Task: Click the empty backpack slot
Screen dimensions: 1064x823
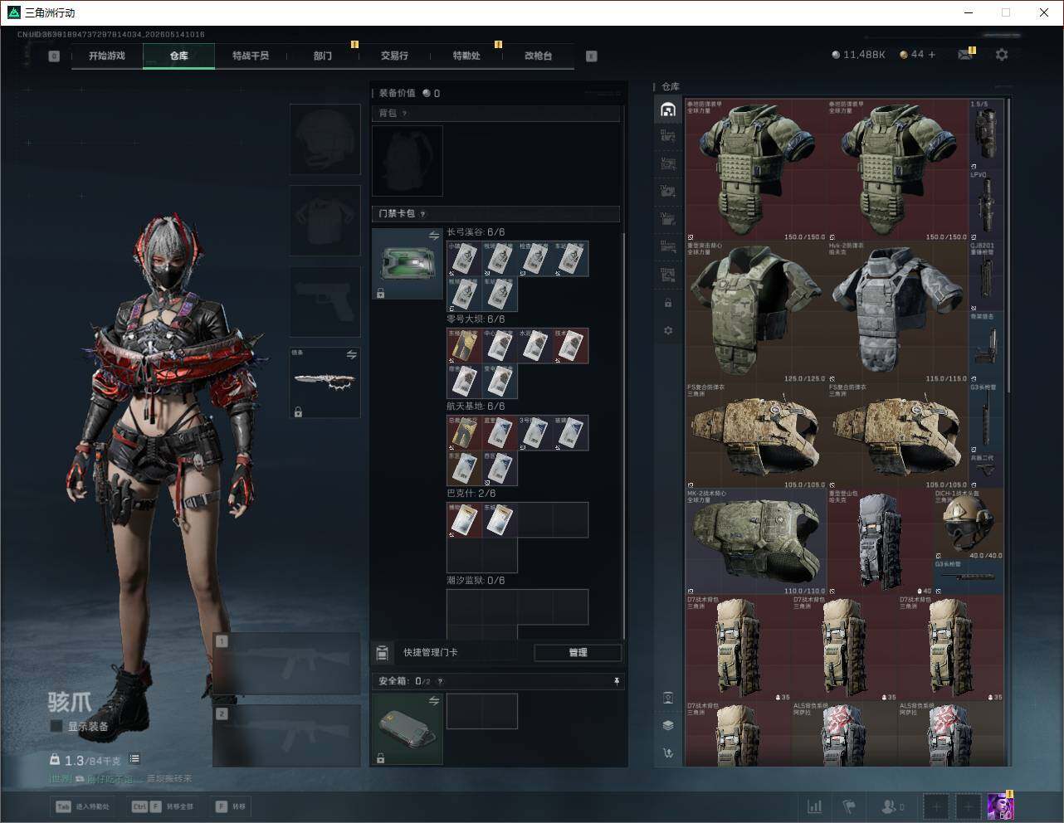Action: tap(408, 161)
